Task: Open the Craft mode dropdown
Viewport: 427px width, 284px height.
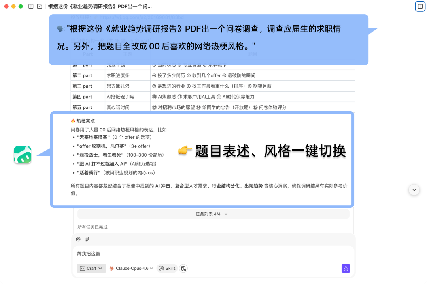Action: [x=91, y=268]
